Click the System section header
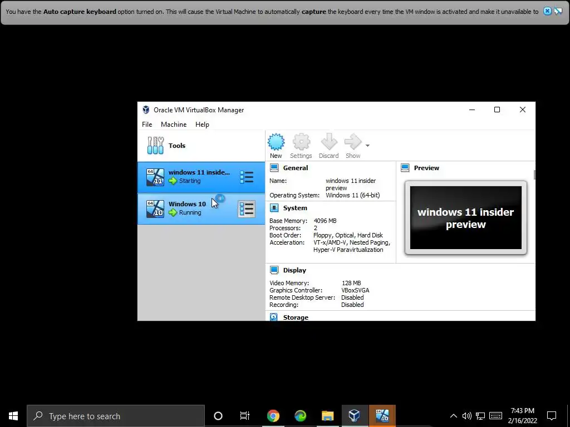The height and width of the screenshot is (427, 570). [x=295, y=208]
